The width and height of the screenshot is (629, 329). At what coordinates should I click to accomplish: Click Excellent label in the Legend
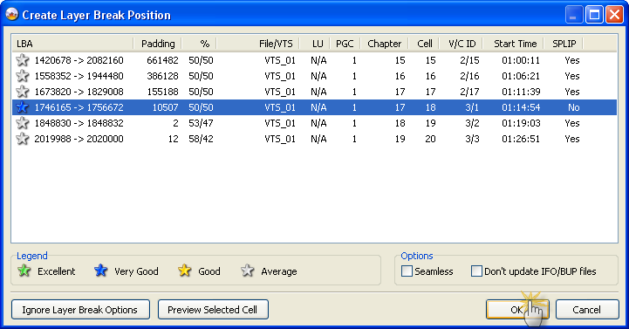click(x=56, y=271)
